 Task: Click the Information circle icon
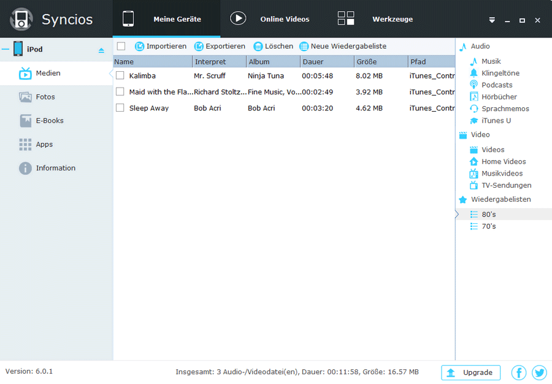pos(25,168)
